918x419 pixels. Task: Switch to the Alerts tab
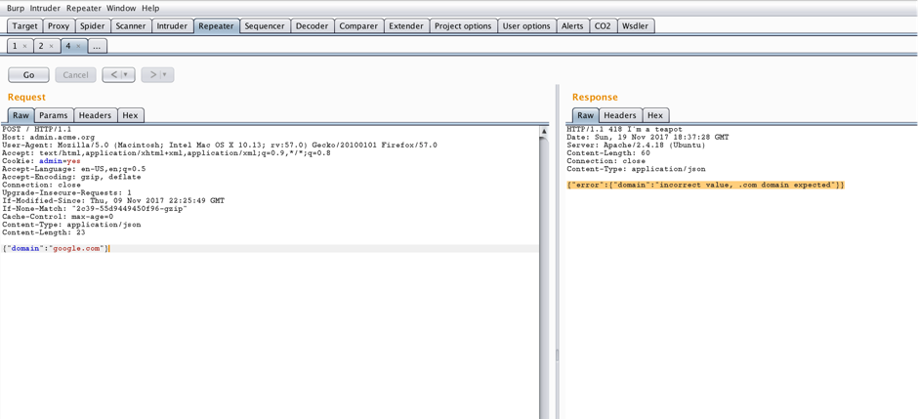572,25
